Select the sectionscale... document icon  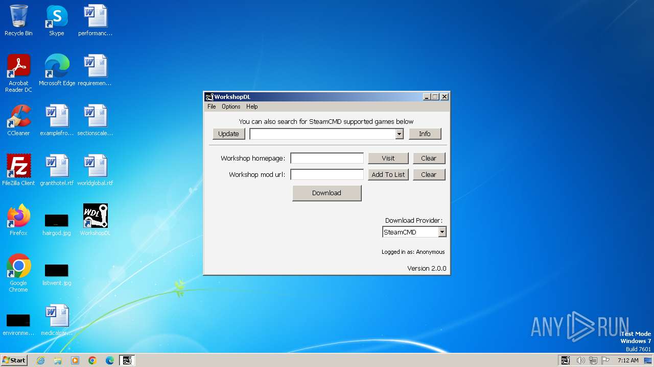(x=95, y=120)
